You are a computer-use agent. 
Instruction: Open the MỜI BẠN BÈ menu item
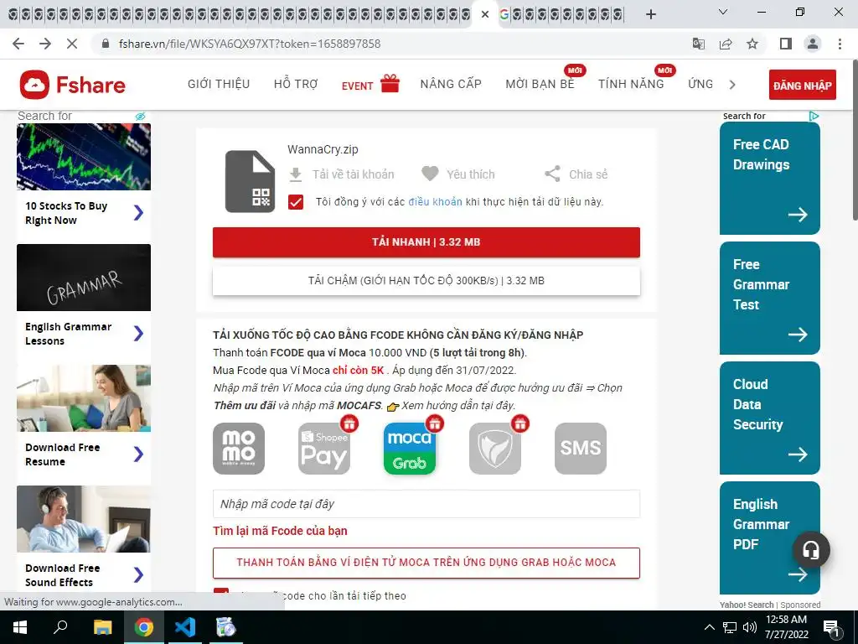pyautogui.click(x=540, y=85)
